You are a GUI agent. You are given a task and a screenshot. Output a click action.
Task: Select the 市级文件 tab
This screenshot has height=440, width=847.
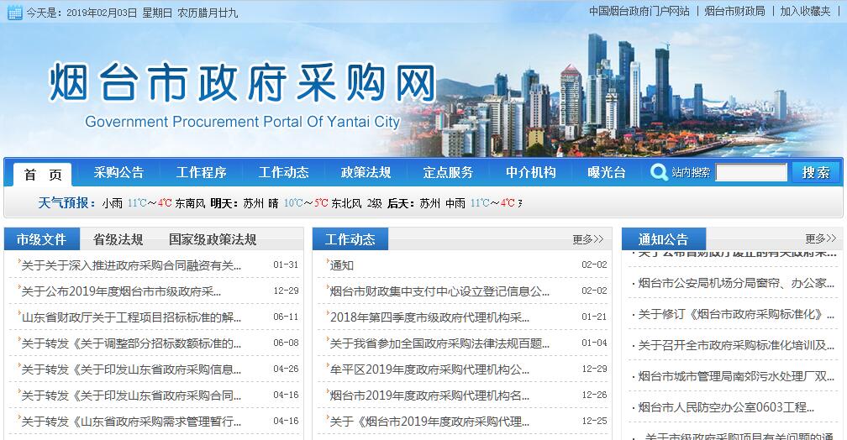point(41,239)
